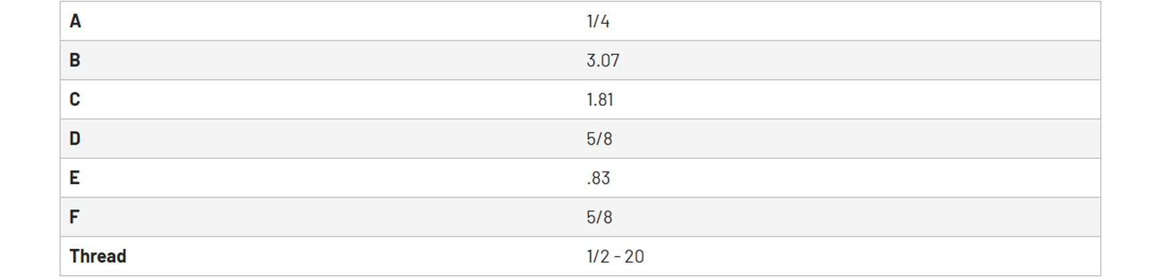Click the row label C
The height and width of the screenshot is (278, 1161).
pos(75,99)
